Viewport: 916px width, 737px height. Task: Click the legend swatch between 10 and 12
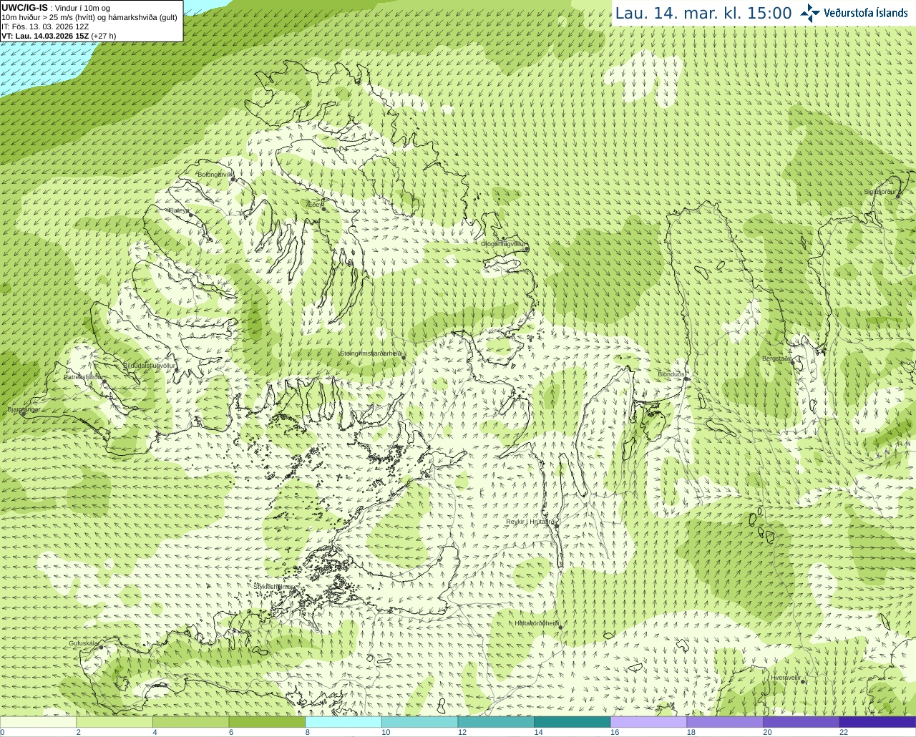pos(419,722)
